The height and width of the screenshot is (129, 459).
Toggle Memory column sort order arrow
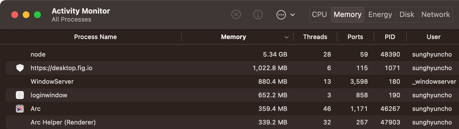click(x=287, y=37)
